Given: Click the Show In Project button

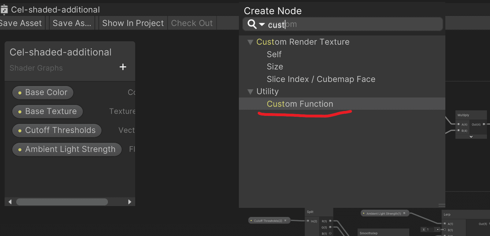Looking at the screenshot, I should (x=133, y=23).
